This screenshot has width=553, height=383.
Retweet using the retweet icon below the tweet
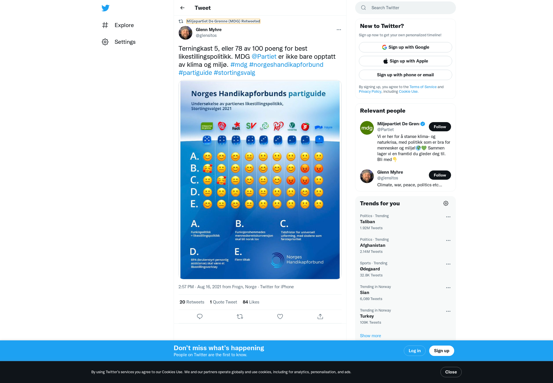tap(240, 316)
